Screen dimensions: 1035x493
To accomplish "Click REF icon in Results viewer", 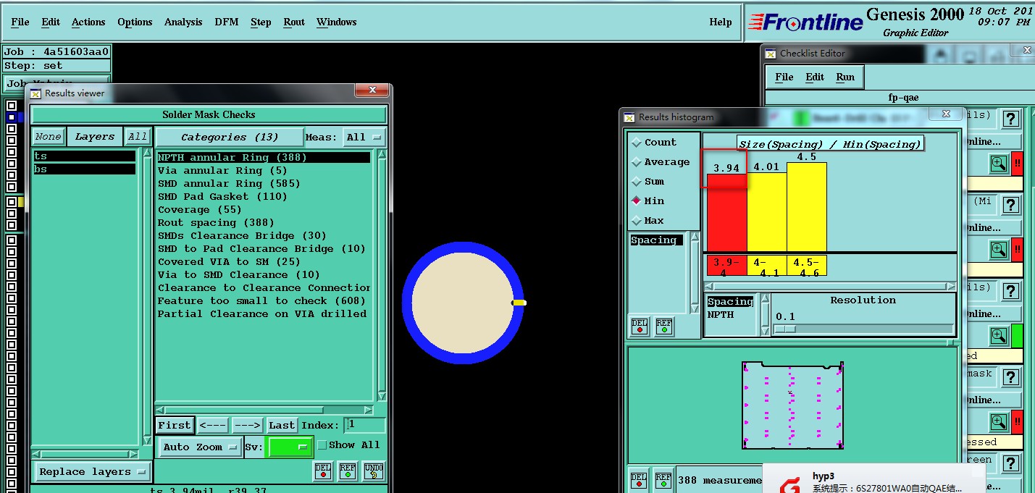I will click(348, 471).
